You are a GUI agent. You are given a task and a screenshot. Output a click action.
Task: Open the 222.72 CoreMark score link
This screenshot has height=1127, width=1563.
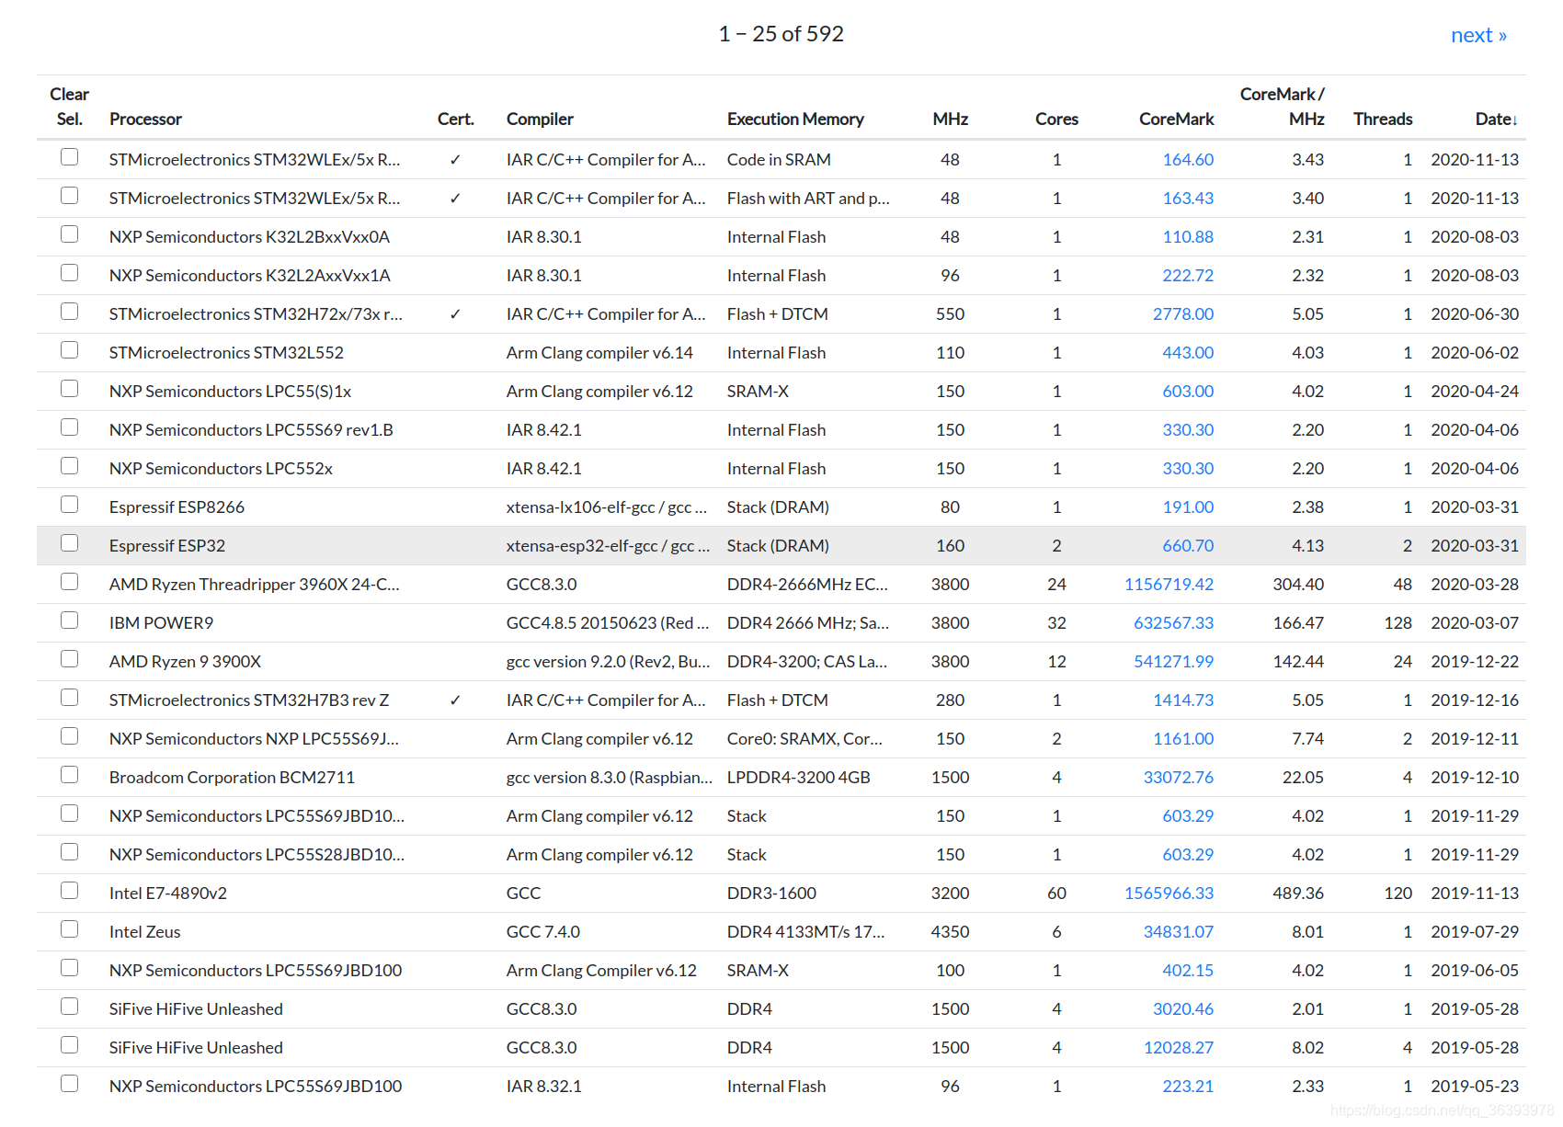click(x=1188, y=275)
